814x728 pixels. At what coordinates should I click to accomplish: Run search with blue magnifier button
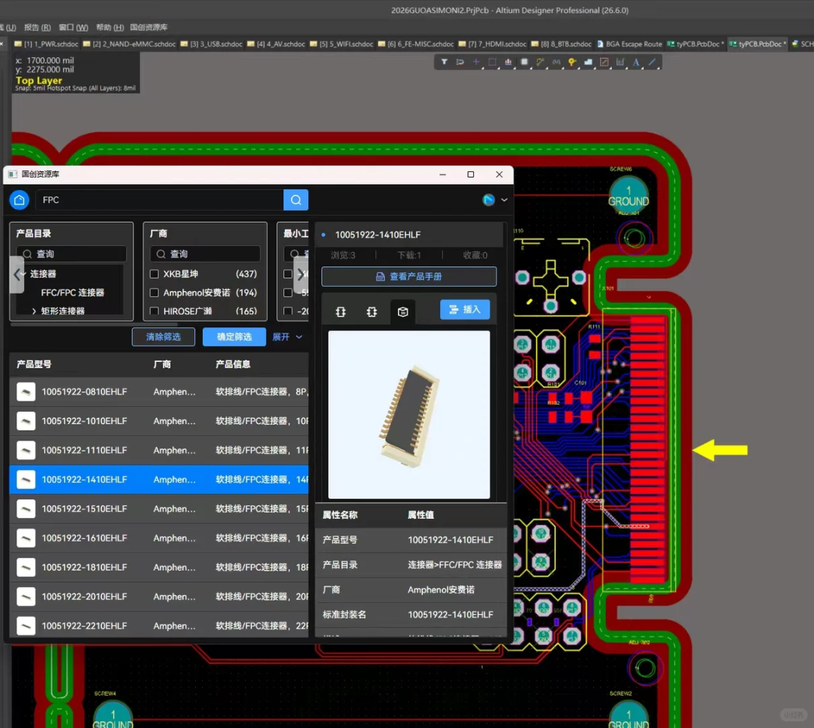(296, 199)
